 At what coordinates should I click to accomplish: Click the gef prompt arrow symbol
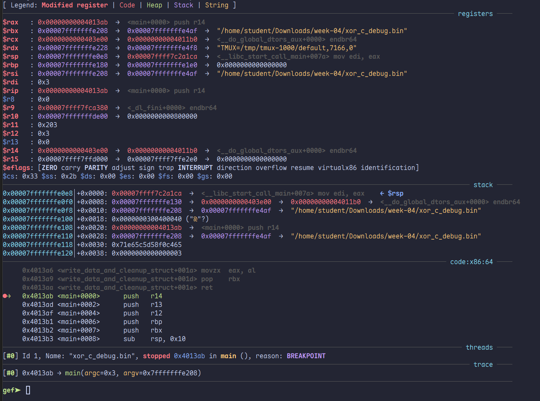click(18, 390)
